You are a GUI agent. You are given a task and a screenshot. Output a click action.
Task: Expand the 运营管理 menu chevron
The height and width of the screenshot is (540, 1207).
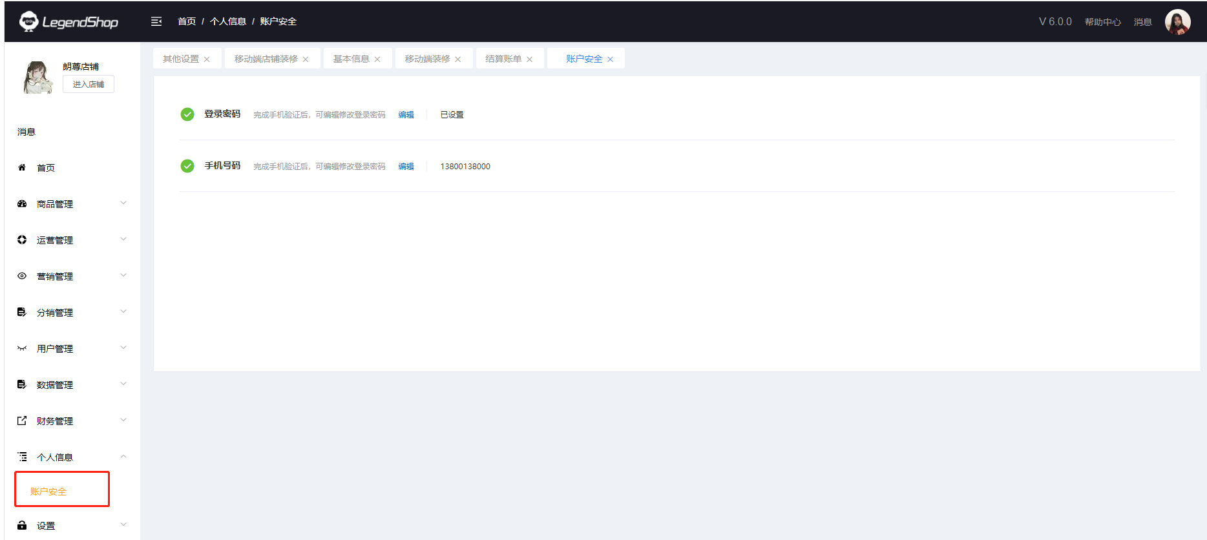(123, 240)
